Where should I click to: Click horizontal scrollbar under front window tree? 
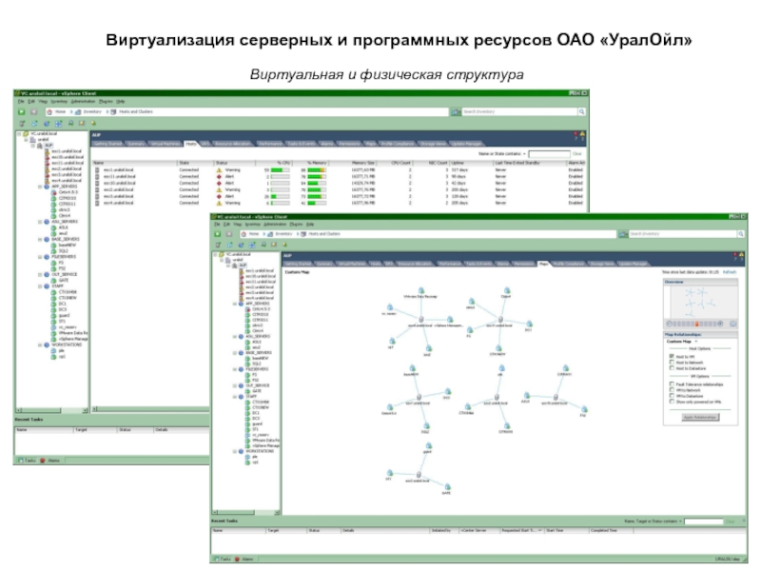tap(246, 512)
